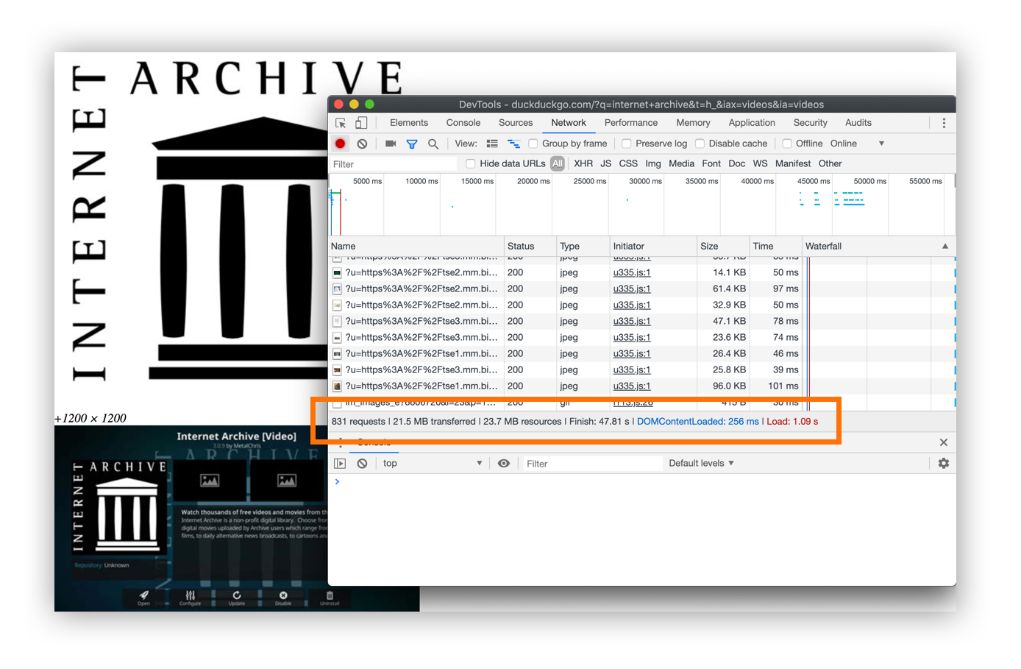
Task: Create a live expression with eye icon
Action: point(504,464)
